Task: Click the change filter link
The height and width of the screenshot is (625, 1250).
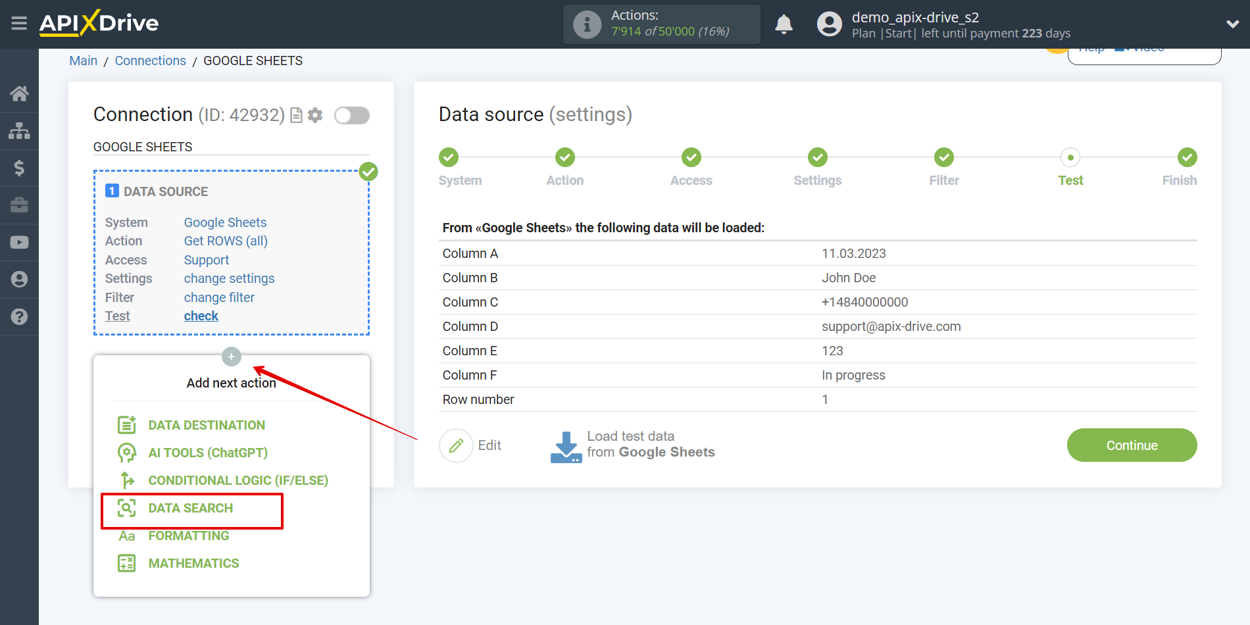Action: [219, 297]
